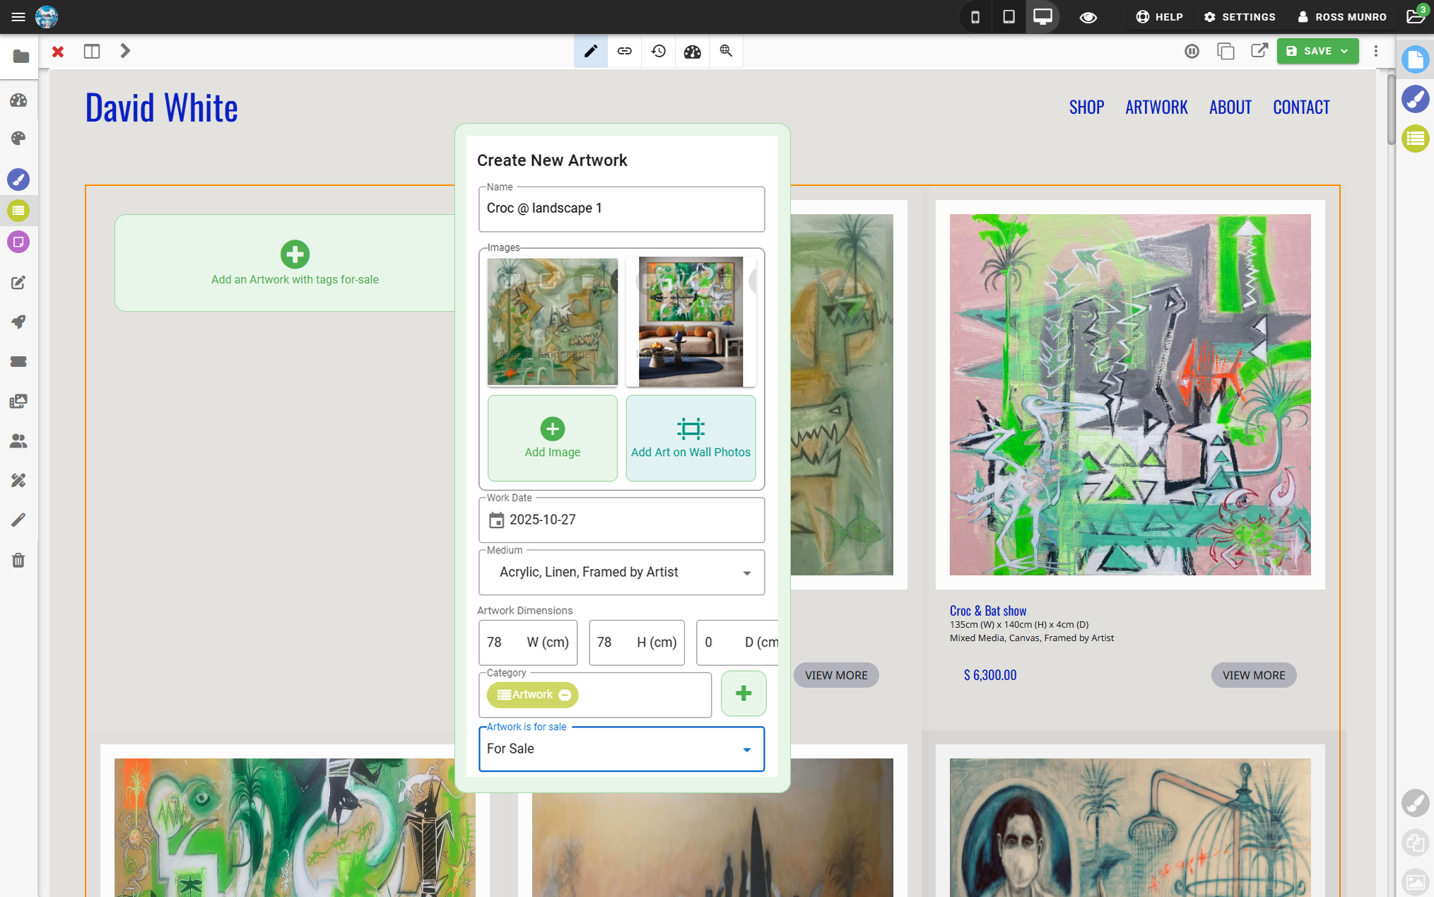This screenshot has width=1434, height=897.
Task: Open the three-dot more options menu
Action: 1375,51
